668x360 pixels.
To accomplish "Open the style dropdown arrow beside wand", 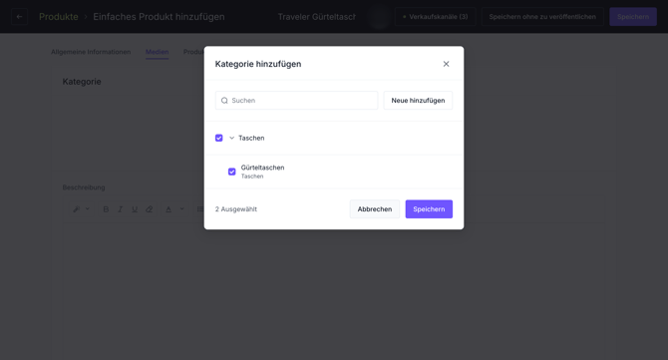I will 88,208.
